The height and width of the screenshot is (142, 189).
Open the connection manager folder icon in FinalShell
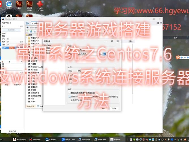coord(27,23)
